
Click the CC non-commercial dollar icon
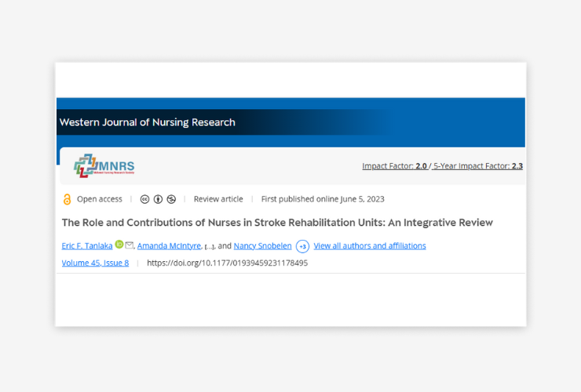(x=171, y=199)
